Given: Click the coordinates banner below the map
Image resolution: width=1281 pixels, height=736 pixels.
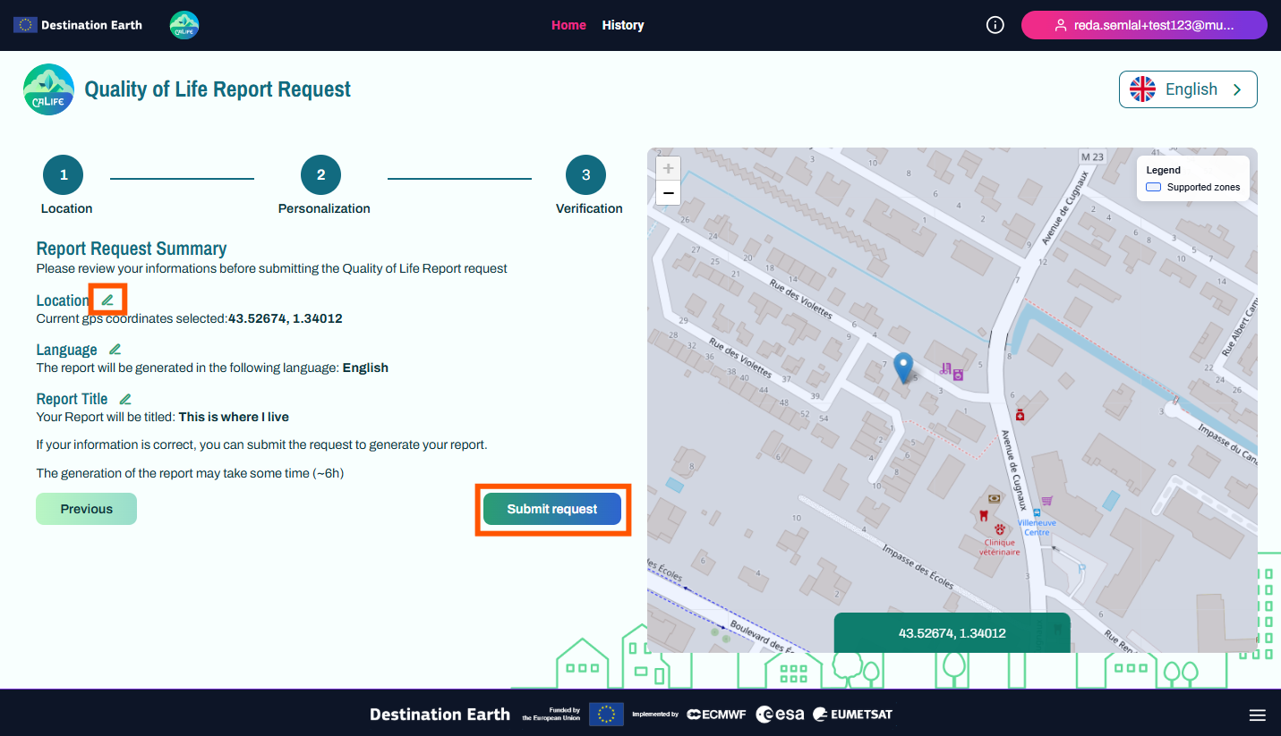Looking at the screenshot, I should point(952,632).
